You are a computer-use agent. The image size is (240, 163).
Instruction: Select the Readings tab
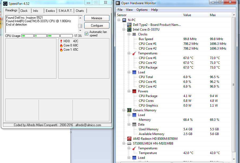(x=11, y=10)
